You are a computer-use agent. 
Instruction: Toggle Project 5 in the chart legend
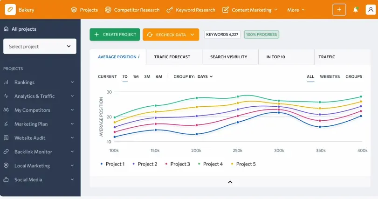click(243, 164)
